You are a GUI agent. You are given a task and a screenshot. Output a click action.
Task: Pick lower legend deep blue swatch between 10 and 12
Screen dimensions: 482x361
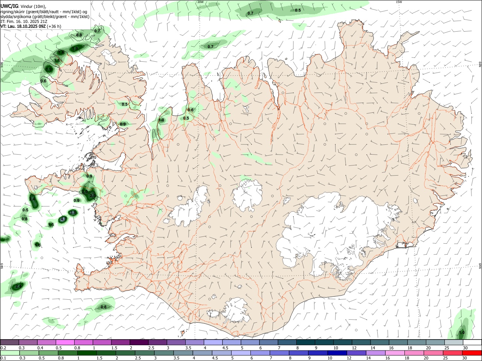(x=337, y=353)
